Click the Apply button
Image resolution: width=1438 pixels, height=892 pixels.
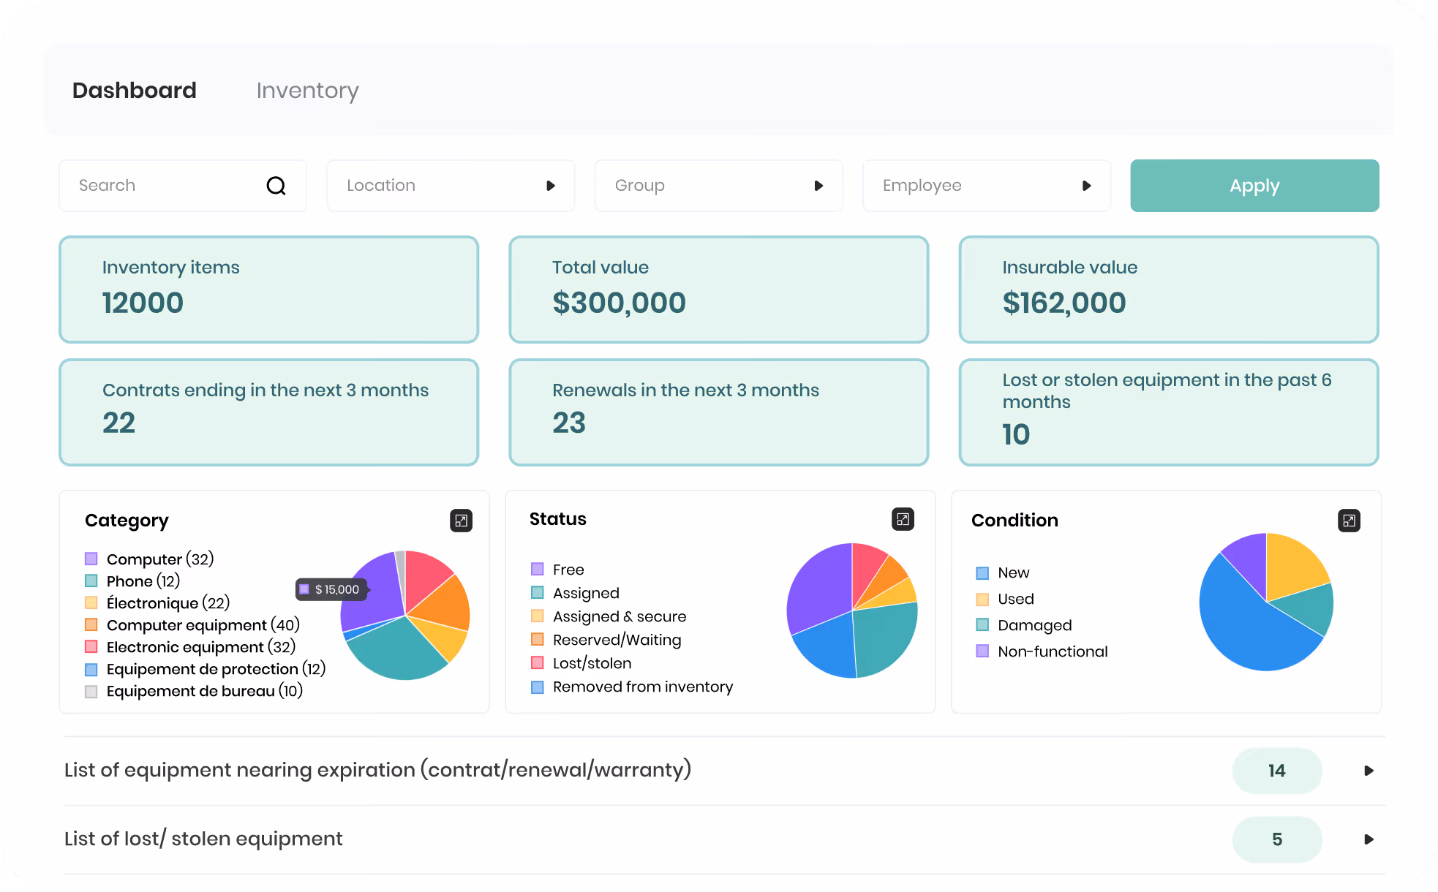click(1254, 186)
